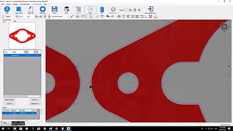Click the imported part thumbnail

coord(22,36)
